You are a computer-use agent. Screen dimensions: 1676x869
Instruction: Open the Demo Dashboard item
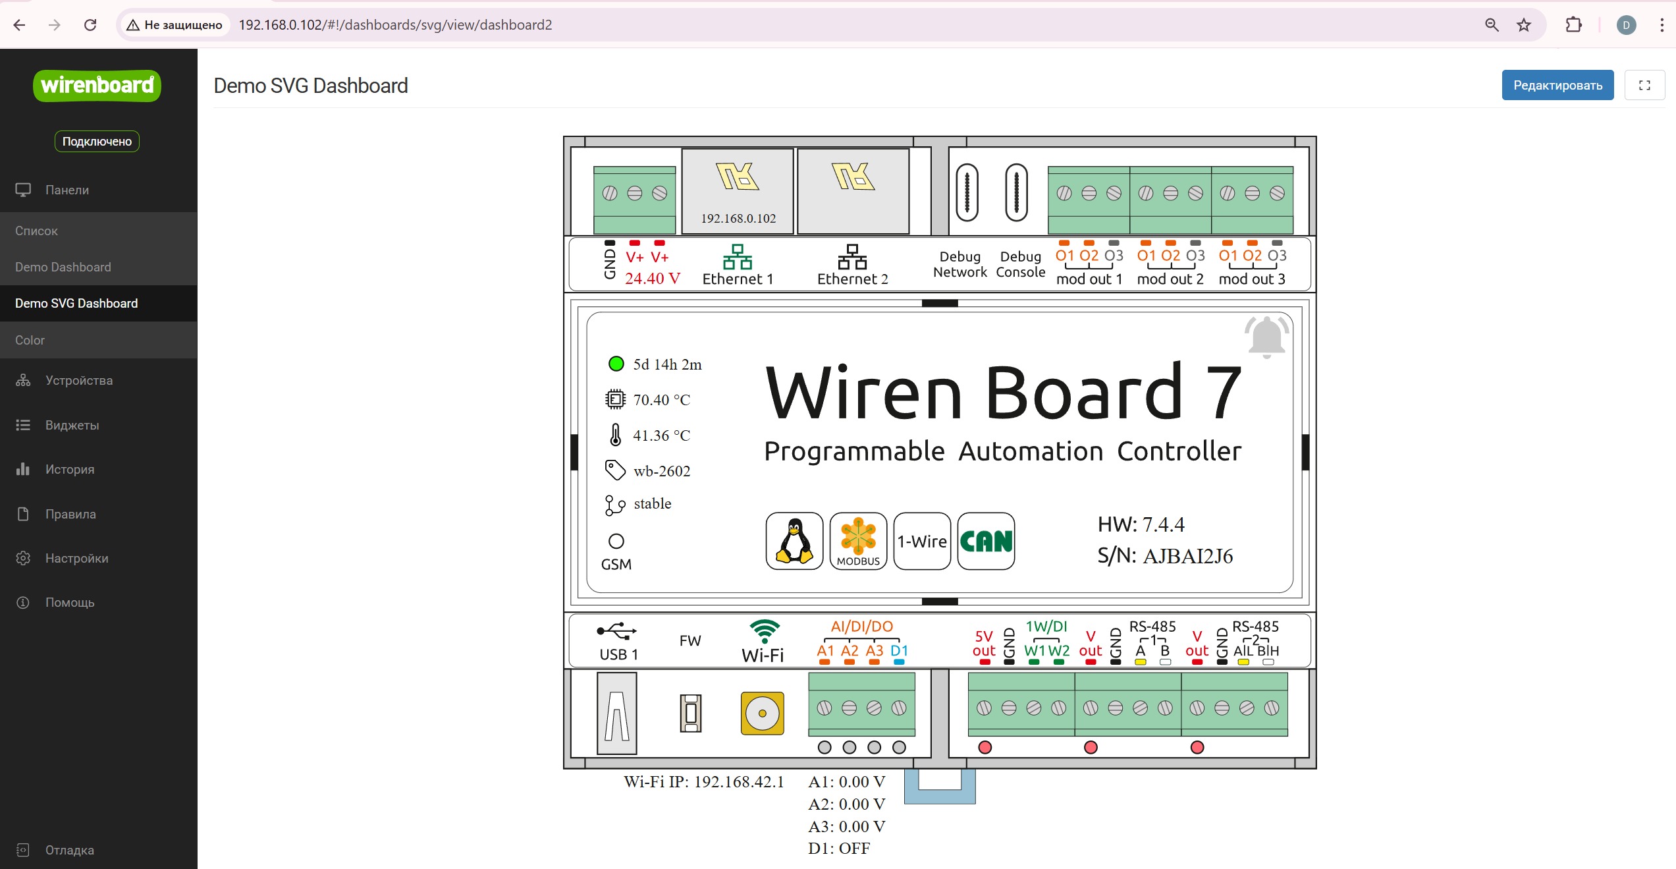point(63,267)
